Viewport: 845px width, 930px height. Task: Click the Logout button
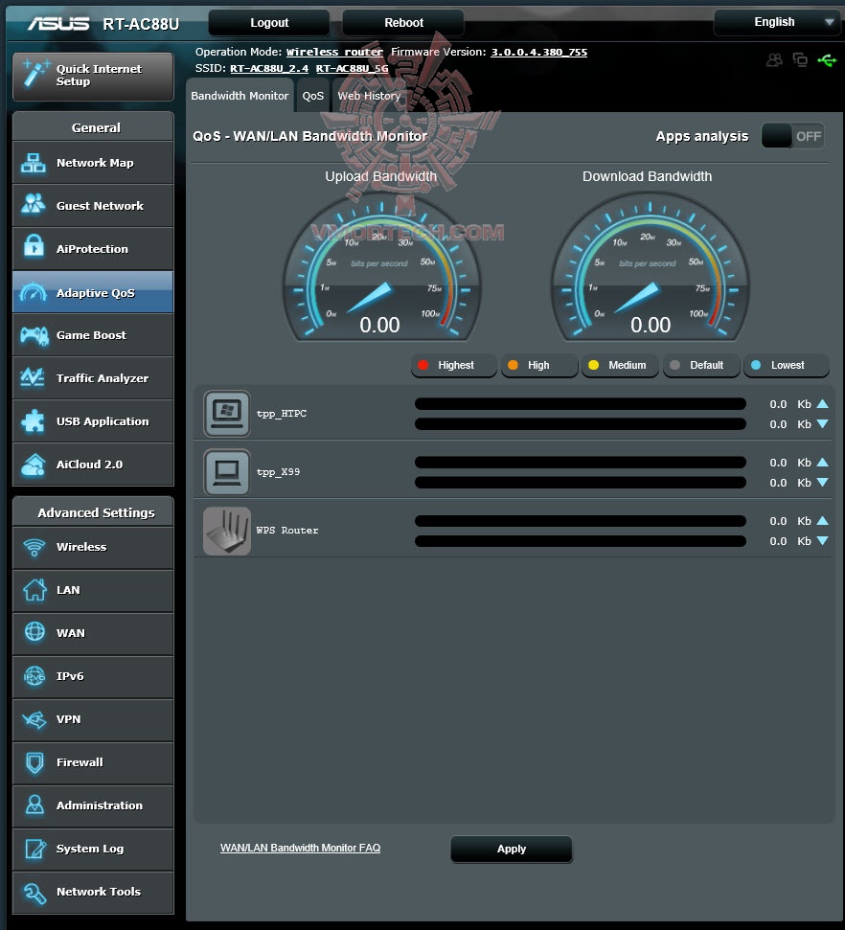pos(269,23)
